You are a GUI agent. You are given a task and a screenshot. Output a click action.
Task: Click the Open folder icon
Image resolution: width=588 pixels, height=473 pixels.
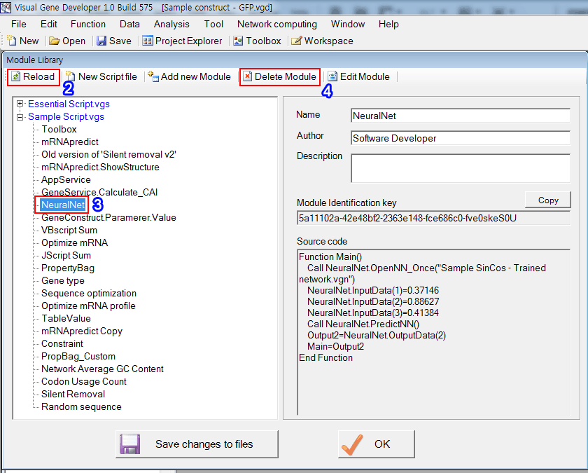(55, 41)
